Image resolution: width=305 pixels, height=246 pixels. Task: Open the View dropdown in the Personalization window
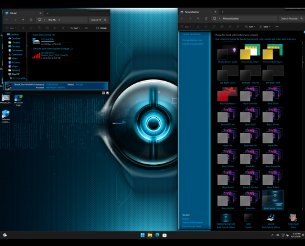point(265,27)
